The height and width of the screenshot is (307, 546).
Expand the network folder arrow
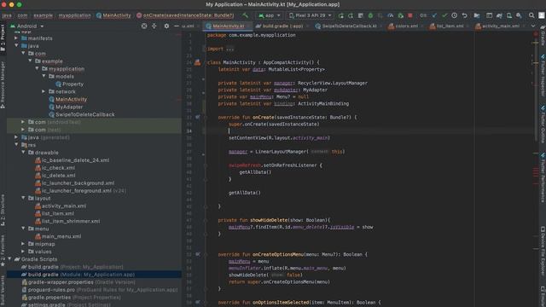pyautogui.click(x=44, y=91)
